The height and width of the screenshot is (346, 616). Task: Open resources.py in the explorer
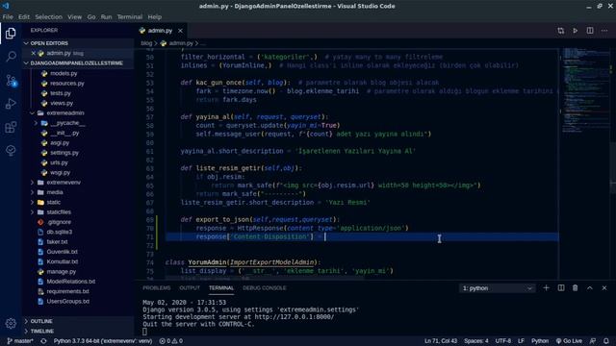click(67, 84)
